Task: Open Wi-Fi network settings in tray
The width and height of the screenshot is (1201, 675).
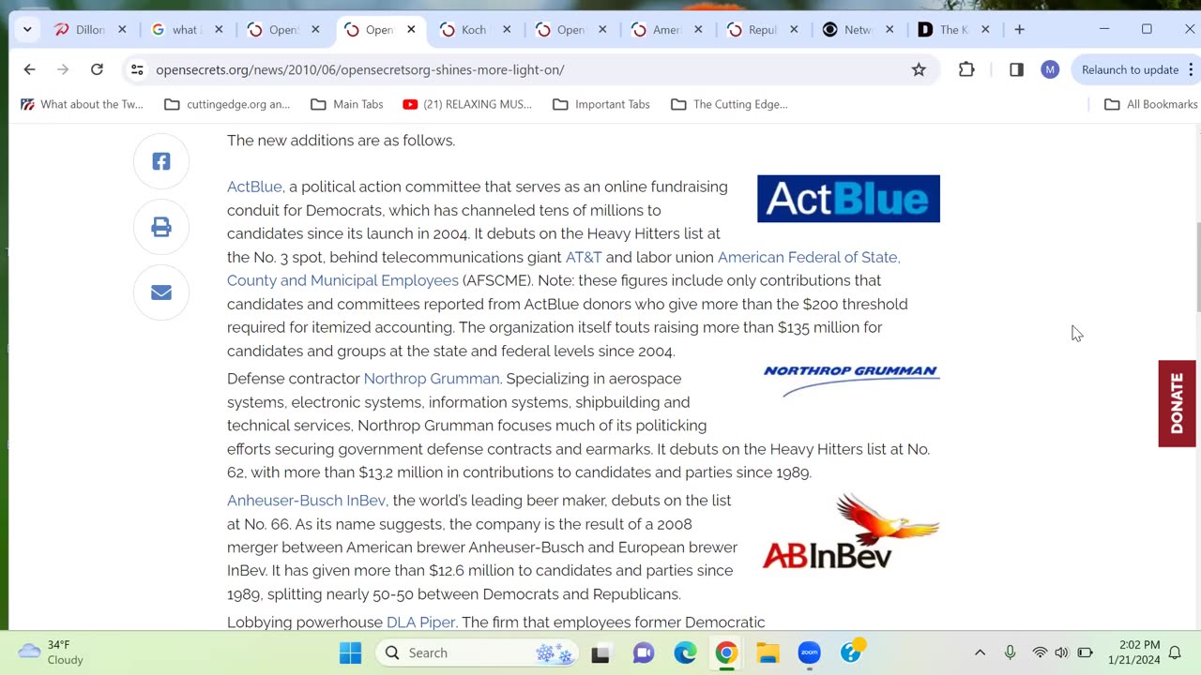Action: [x=1039, y=652]
